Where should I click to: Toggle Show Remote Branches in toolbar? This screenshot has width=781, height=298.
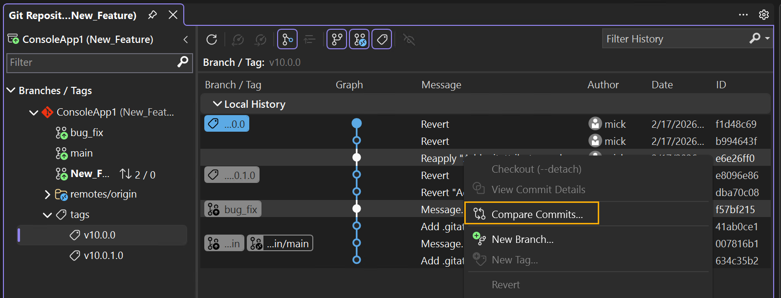(359, 40)
